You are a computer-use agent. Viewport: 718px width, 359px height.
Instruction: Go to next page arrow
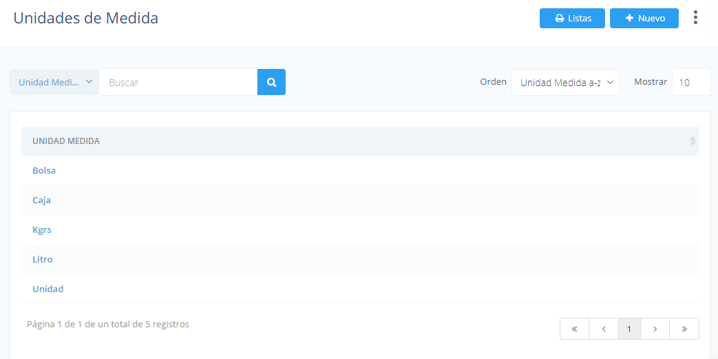655,329
